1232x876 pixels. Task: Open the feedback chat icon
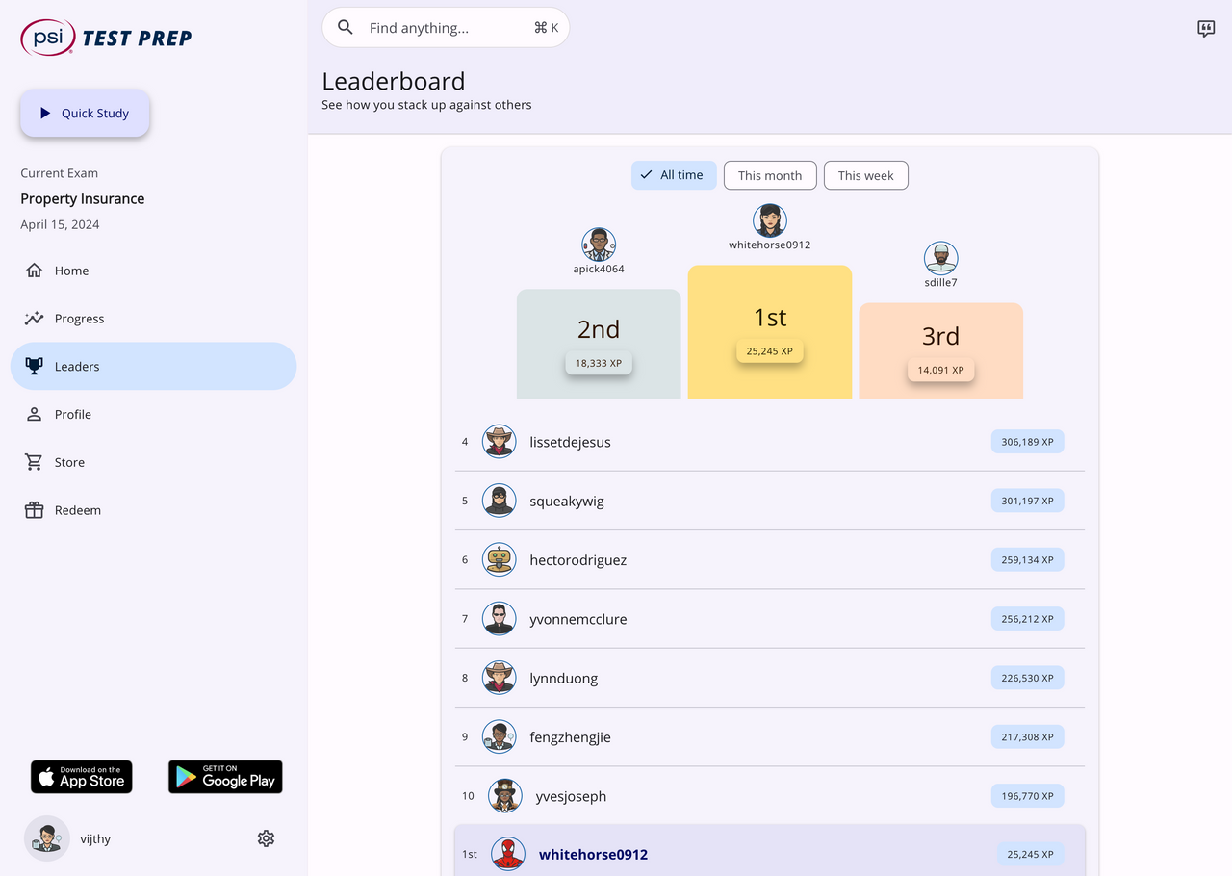click(1206, 29)
